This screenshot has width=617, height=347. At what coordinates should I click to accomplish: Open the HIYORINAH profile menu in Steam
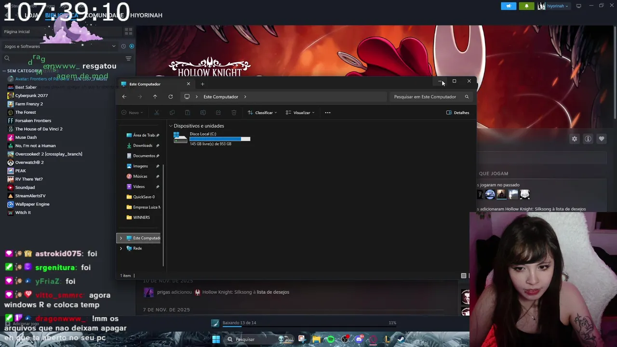(x=146, y=15)
